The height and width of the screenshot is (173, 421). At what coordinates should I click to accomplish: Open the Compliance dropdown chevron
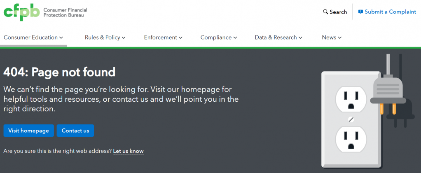click(235, 37)
